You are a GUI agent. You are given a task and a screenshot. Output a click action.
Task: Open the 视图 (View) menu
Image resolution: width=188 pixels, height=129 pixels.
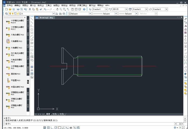coord(25,5)
